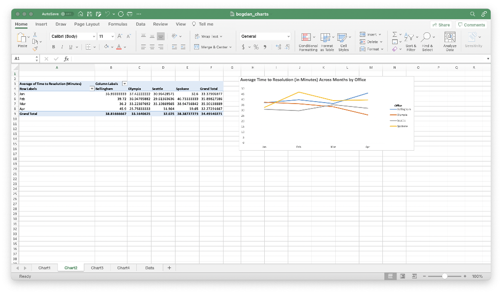Open Format as Table dropdown

327,42
